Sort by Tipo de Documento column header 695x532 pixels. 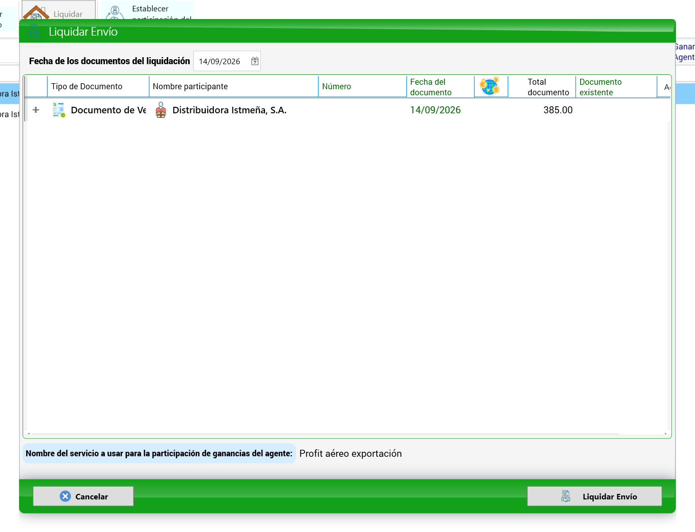98,86
